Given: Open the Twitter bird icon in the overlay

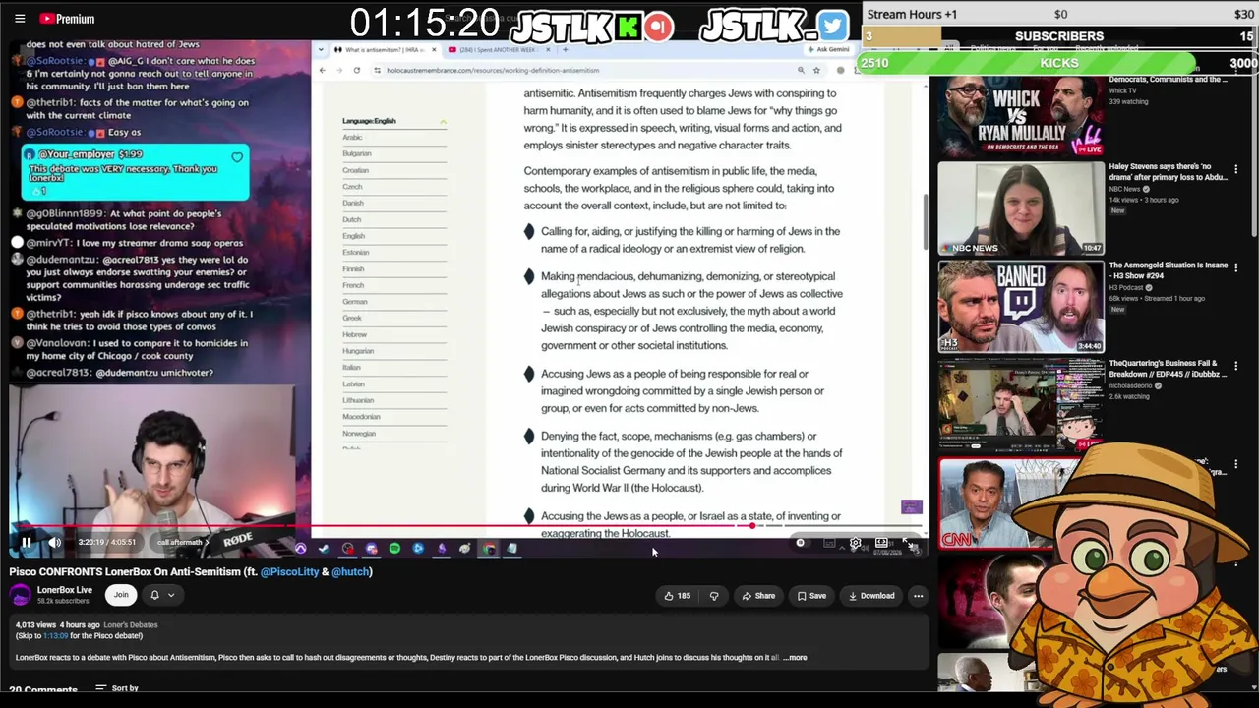Looking at the screenshot, I should pyautogui.click(x=832, y=26).
